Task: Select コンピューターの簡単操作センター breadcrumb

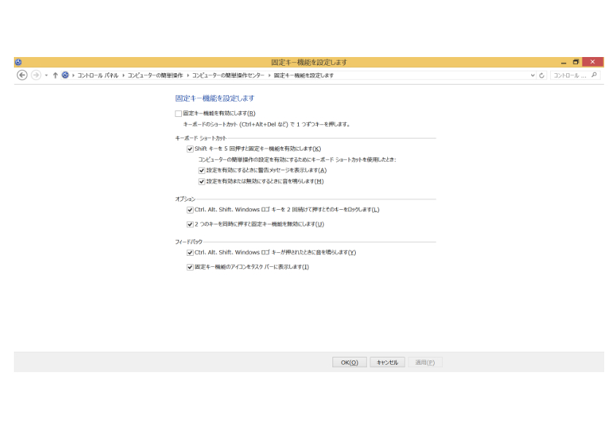Action: [x=228, y=75]
